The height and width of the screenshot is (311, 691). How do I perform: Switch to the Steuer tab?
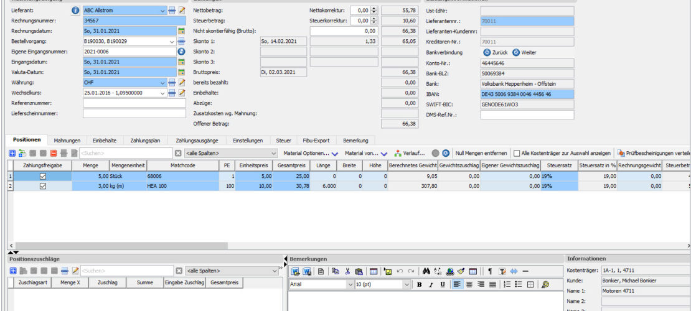tap(283, 141)
